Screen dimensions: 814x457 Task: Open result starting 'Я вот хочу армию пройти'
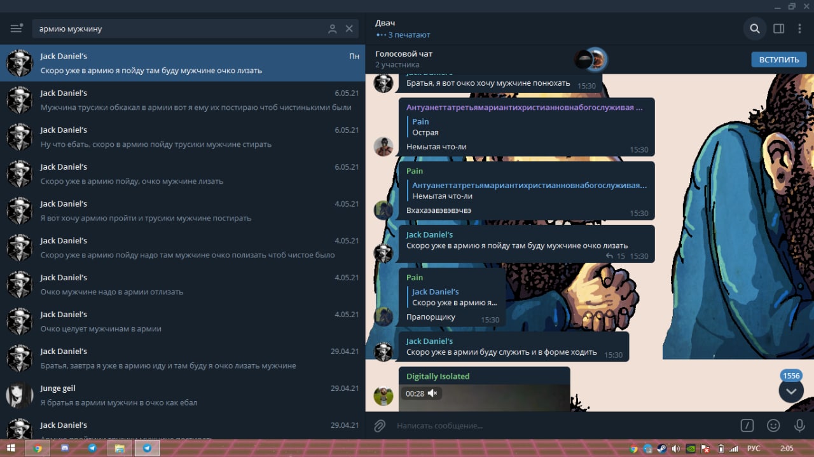(183, 210)
